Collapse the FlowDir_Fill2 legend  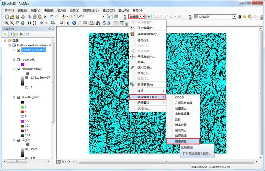tap(14, 97)
